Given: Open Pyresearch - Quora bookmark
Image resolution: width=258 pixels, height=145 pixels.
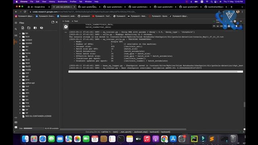Looking at the screenshot, I should click(x=158, y=16).
